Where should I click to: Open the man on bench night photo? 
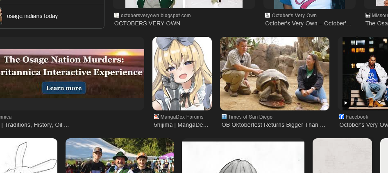(365, 74)
